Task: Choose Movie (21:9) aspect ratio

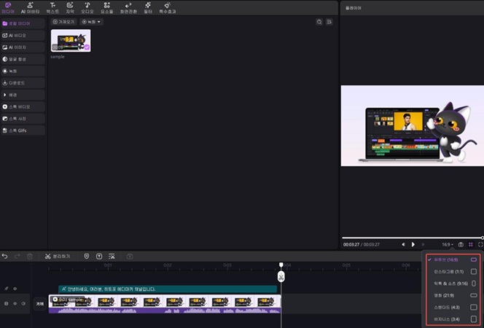Action: point(453,295)
